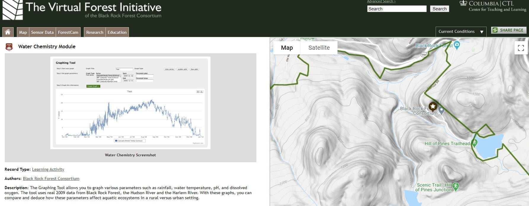The width and height of the screenshot is (529, 206).
Task: Select the Map view type button
Action: pos(287,48)
